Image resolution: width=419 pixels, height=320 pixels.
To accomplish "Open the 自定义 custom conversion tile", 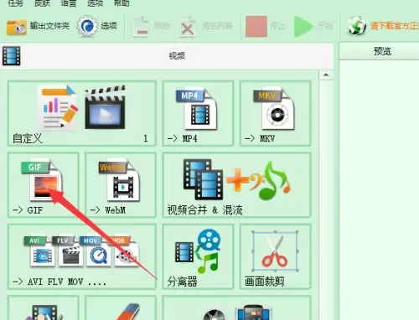I will [x=82, y=113].
